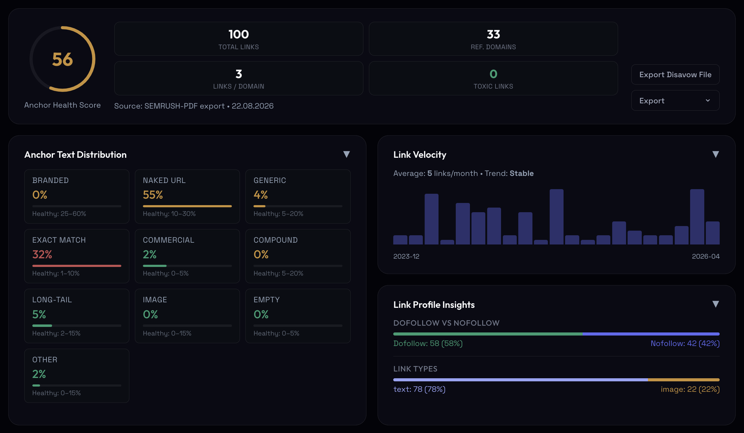Click the green Dofollow bar segment
This screenshot has width=744, height=433.
(x=488, y=334)
